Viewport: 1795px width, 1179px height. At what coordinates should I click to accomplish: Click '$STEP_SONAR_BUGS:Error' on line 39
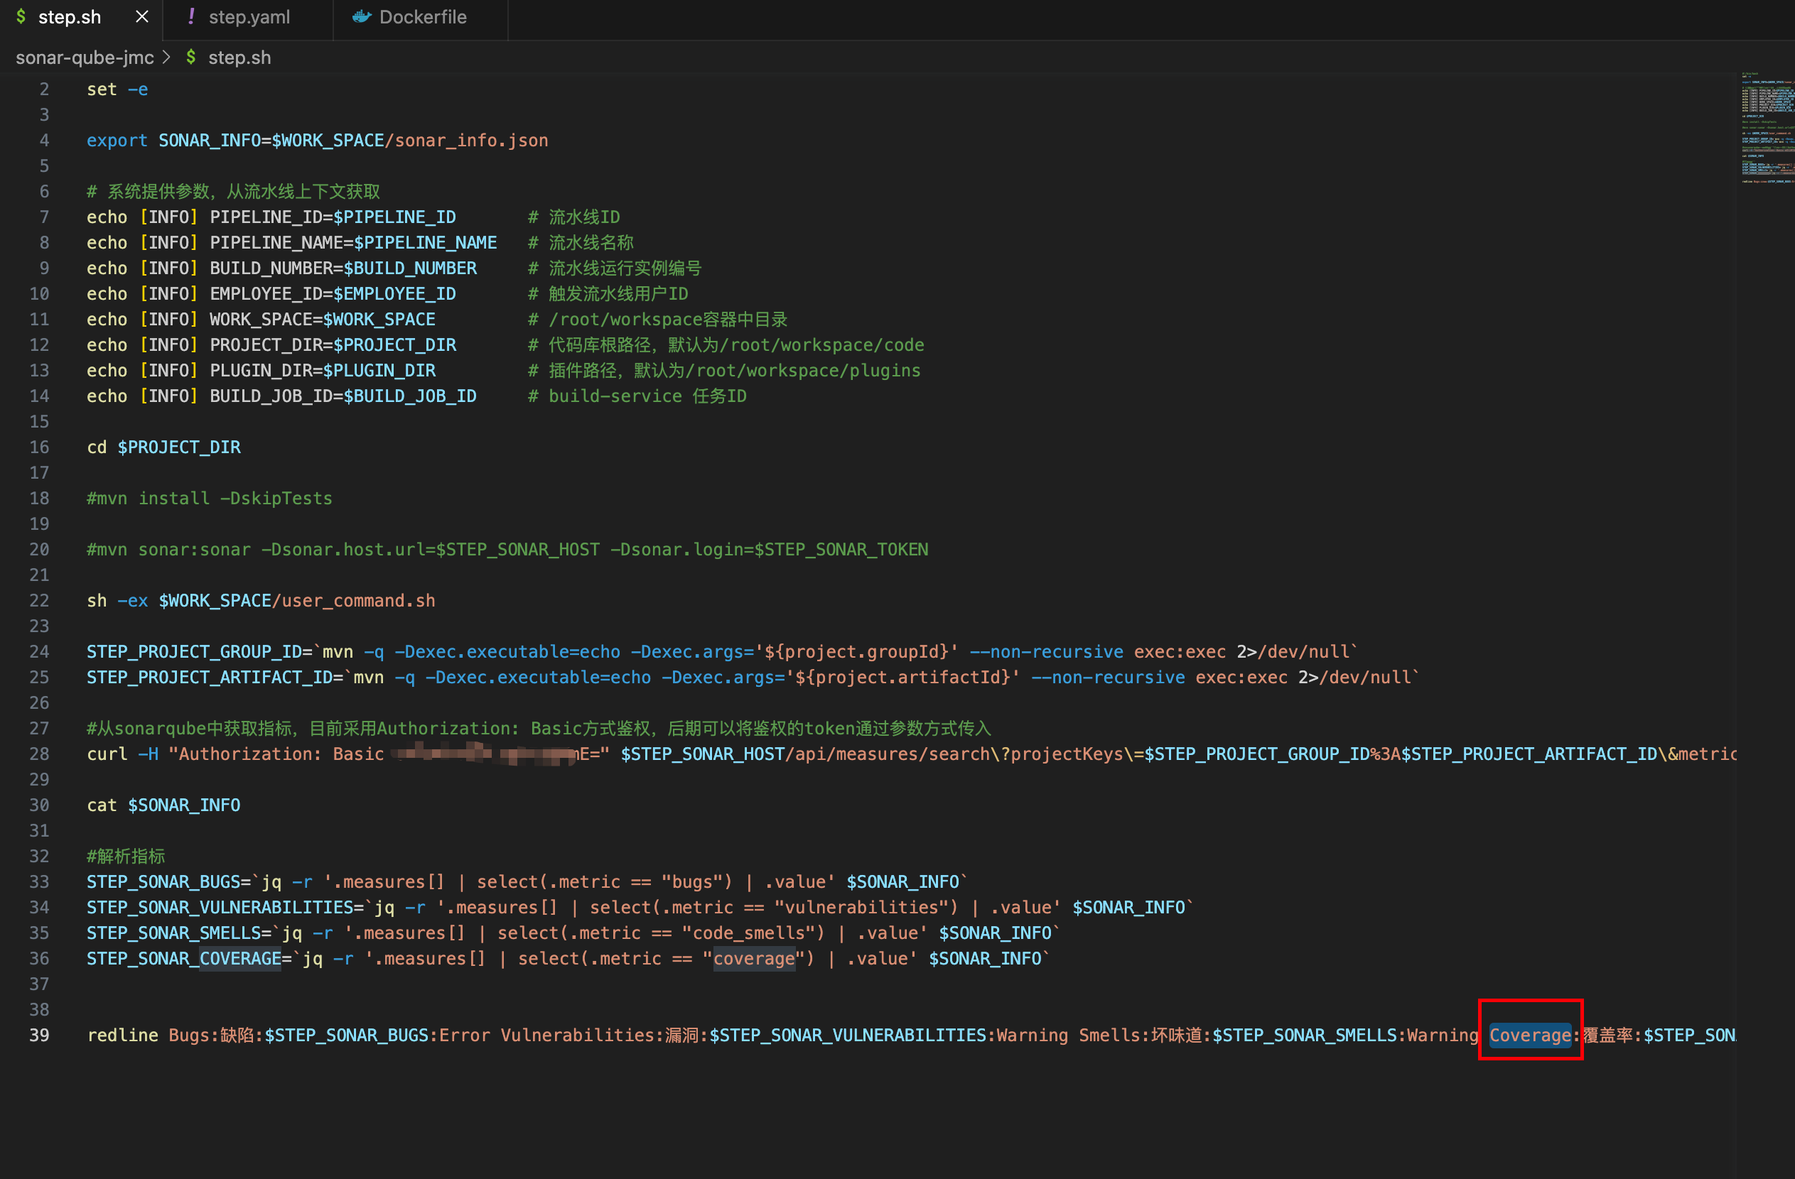coord(377,1035)
